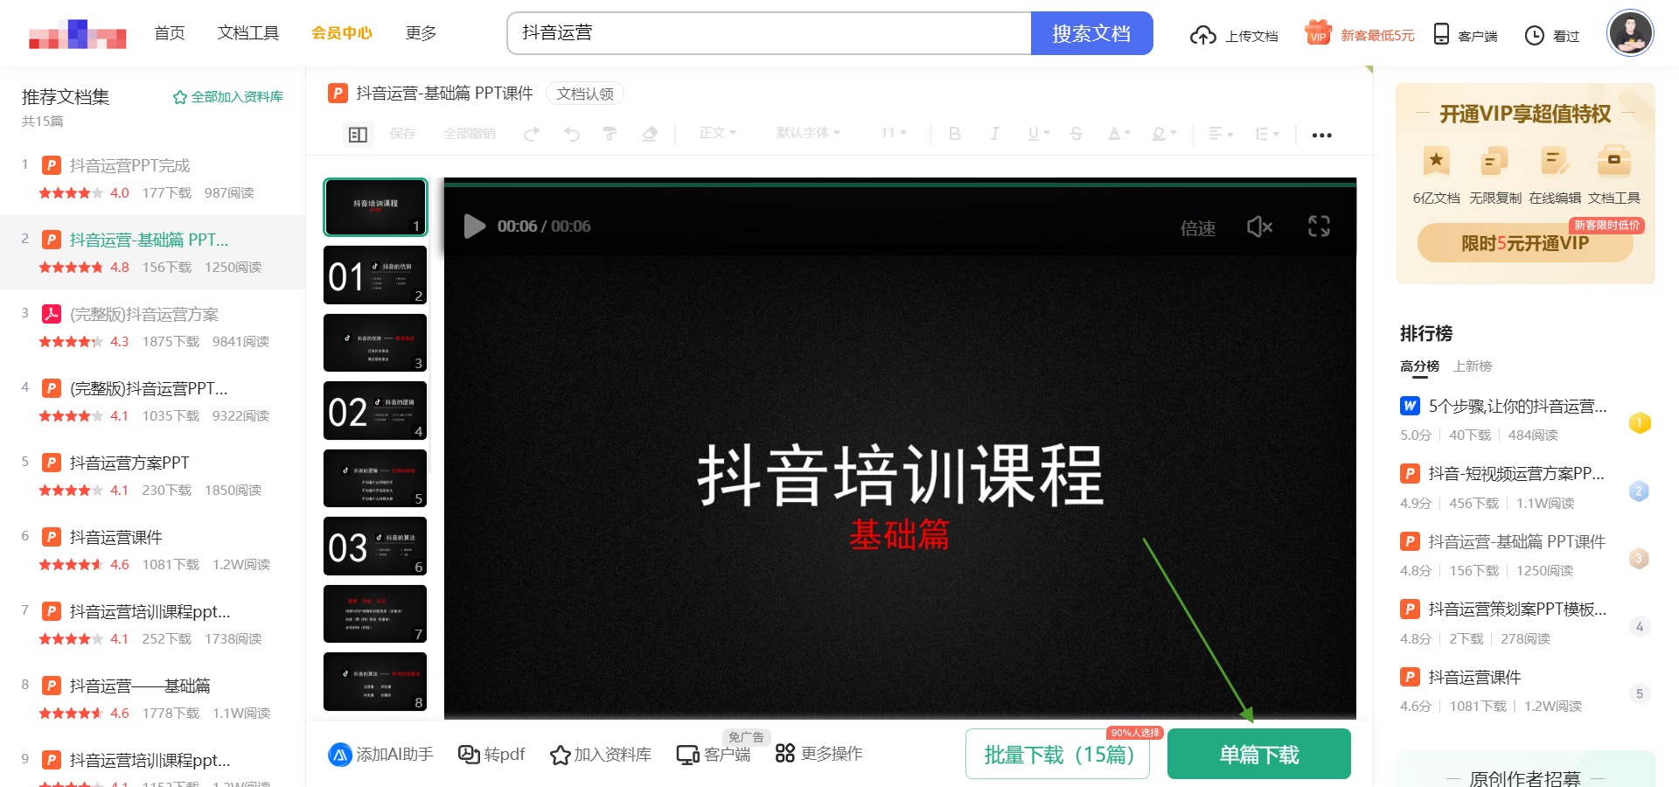
Task: Toggle strikethrough formatting
Action: tap(1076, 134)
